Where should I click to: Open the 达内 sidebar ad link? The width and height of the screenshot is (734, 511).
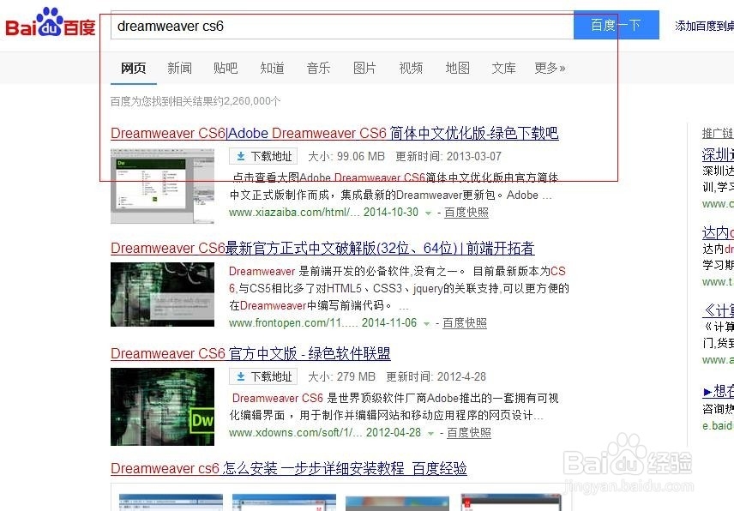point(718,232)
